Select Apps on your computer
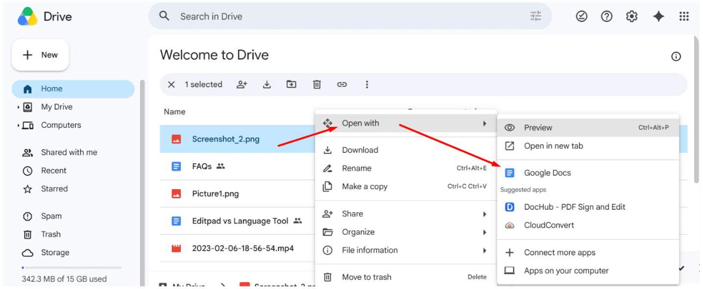Image resolution: width=703 pixels, height=289 pixels. tap(588, 270)
